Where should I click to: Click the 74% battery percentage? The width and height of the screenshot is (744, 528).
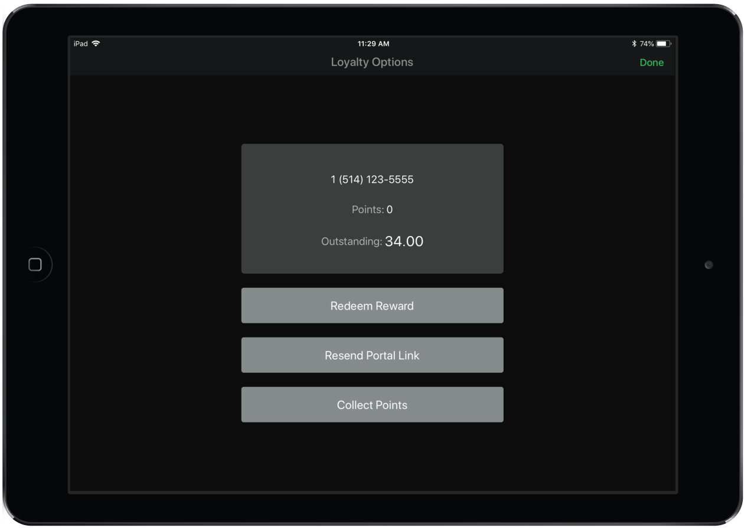[647, 44]
